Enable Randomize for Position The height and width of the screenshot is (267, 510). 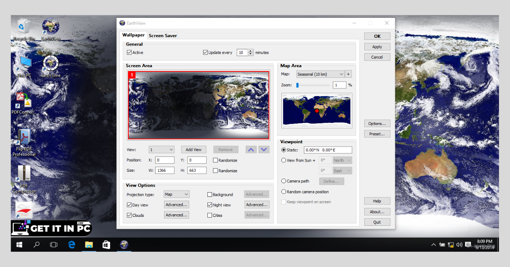215,160
